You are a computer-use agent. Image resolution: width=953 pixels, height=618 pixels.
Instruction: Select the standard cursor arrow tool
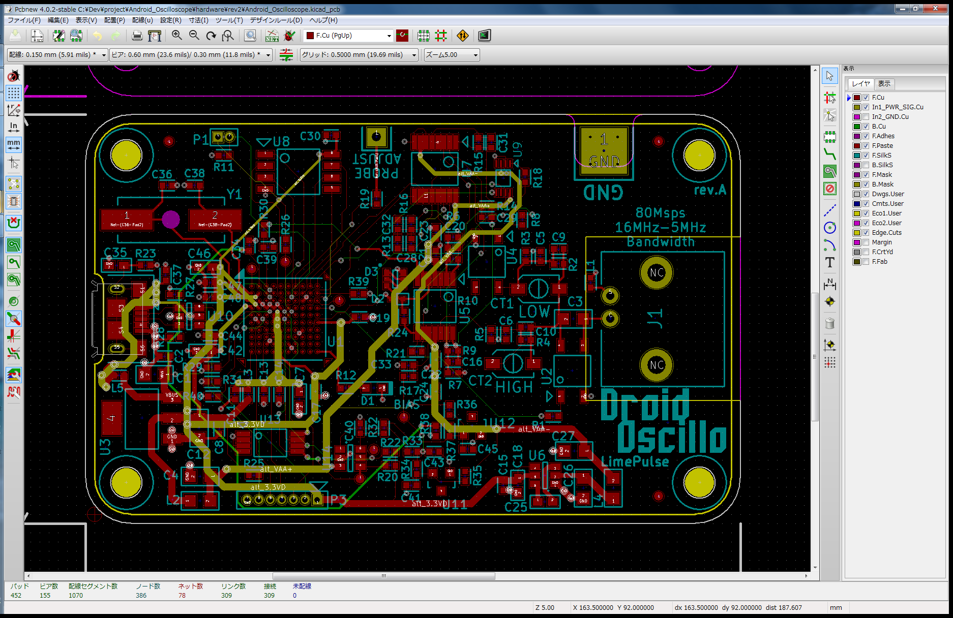point(829,76)
